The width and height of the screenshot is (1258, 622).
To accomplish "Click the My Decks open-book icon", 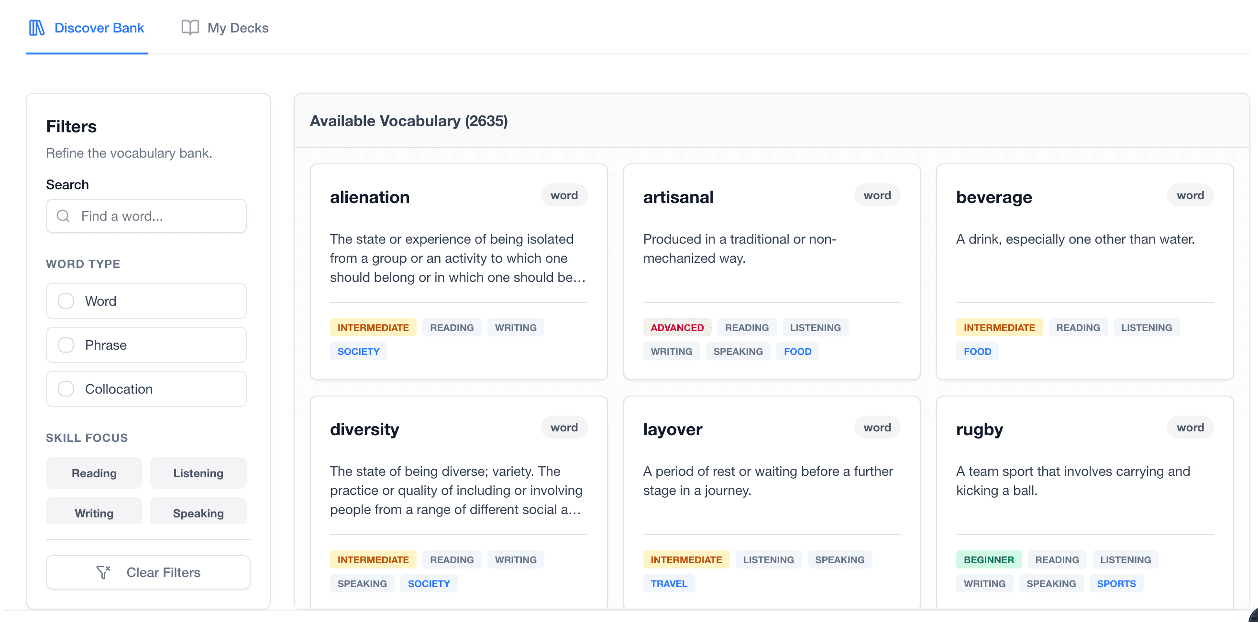I will [x=190, y=28].
